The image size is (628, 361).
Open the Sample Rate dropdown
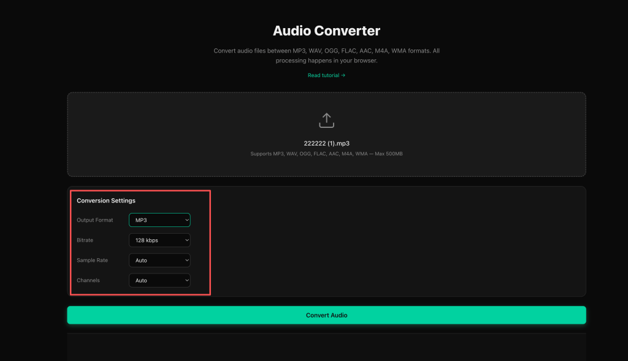pos(159,260)
